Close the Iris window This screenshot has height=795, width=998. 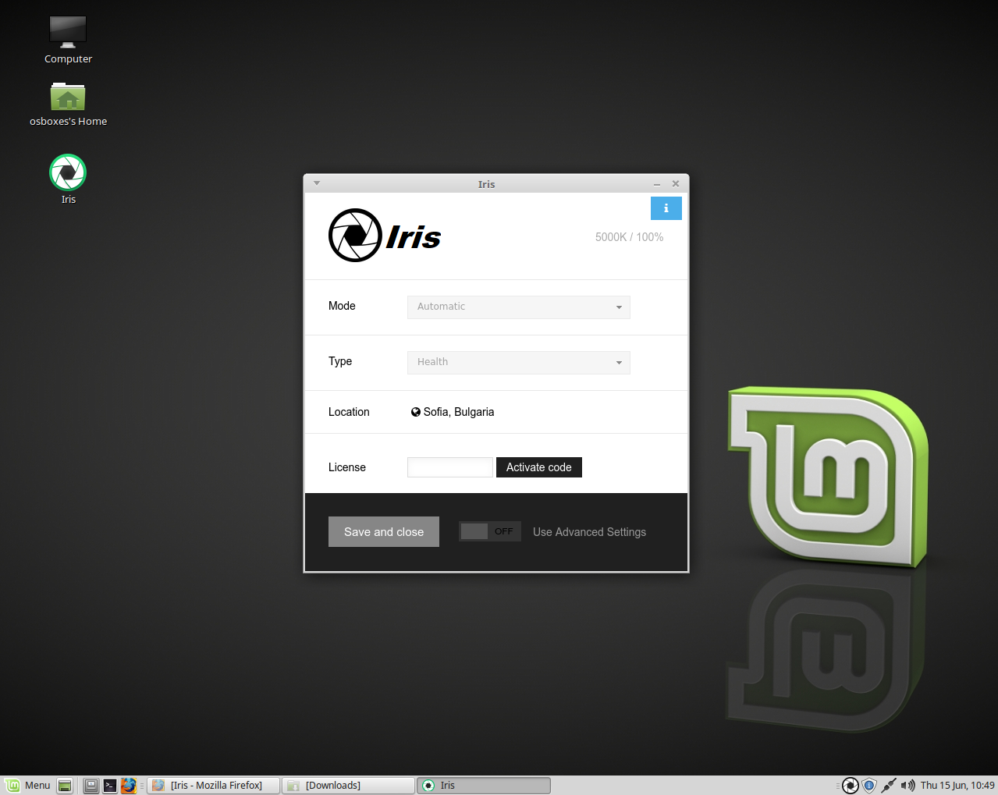(676, 184)
